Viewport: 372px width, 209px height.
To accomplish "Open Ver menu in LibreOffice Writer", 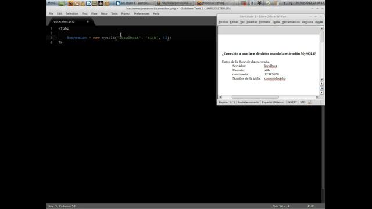I will [x=242, y=22].
